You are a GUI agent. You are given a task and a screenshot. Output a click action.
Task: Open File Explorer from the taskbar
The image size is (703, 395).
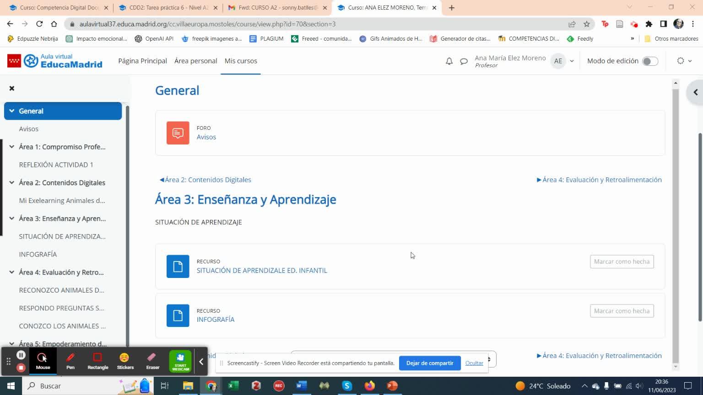tap(188, 386)
